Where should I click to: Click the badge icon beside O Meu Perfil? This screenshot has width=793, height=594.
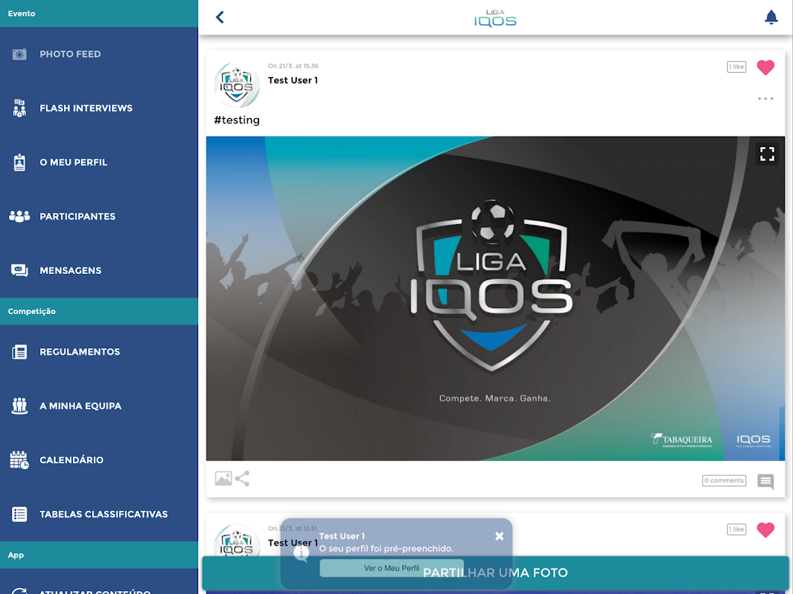coord(19,163)
